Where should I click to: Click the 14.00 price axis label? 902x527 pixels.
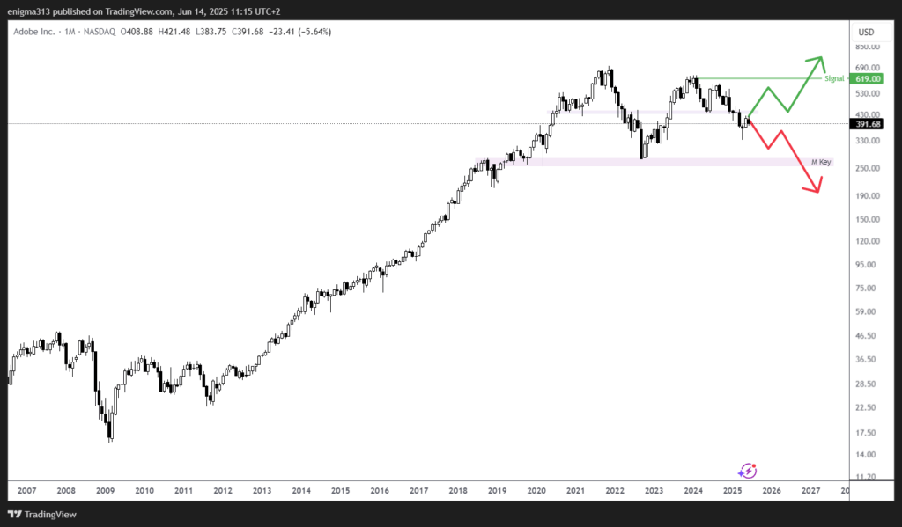coord(866,455)
